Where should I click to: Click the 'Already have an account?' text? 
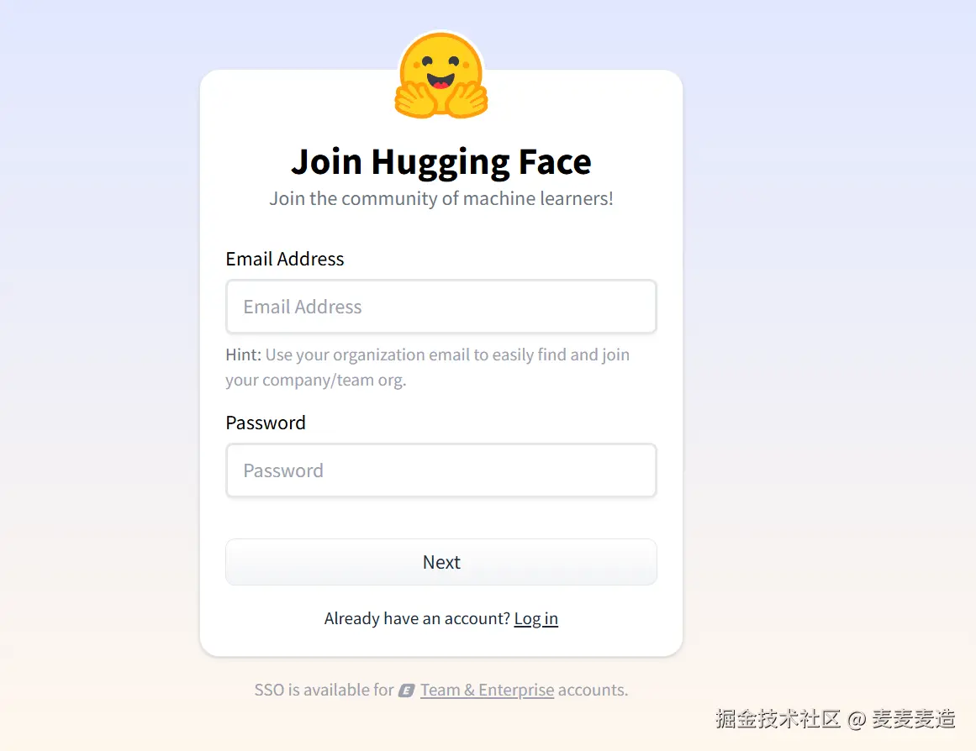tap(417, 618)
